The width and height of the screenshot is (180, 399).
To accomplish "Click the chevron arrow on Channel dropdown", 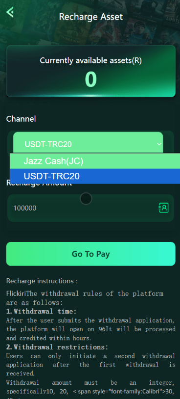I will [x=159, y=144].
